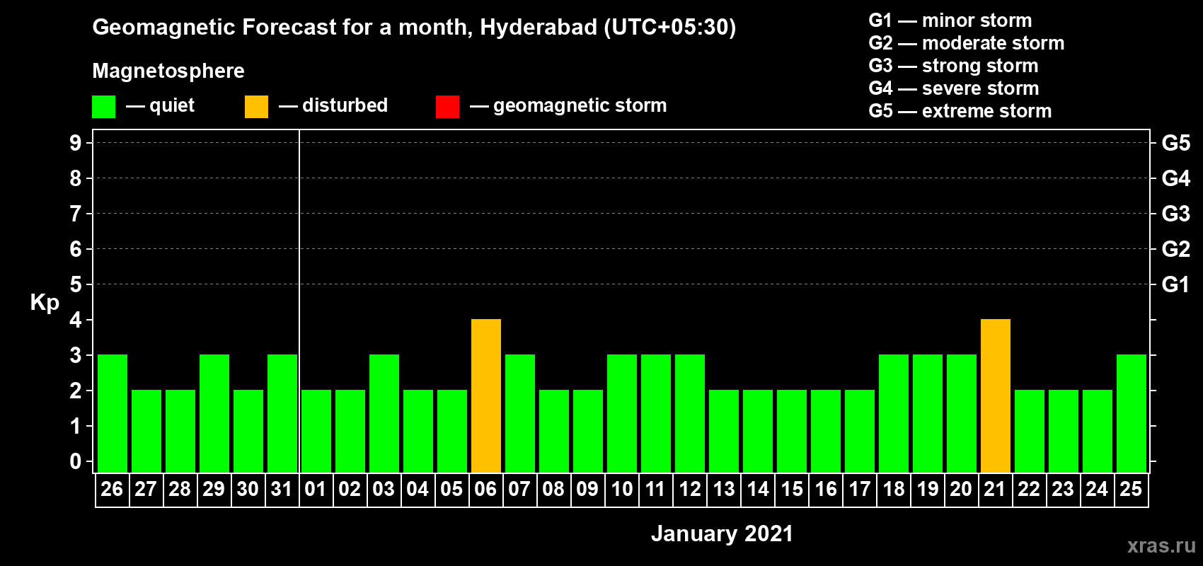
Task: Select the orange bar for January 21
Action: click(996, 395)
